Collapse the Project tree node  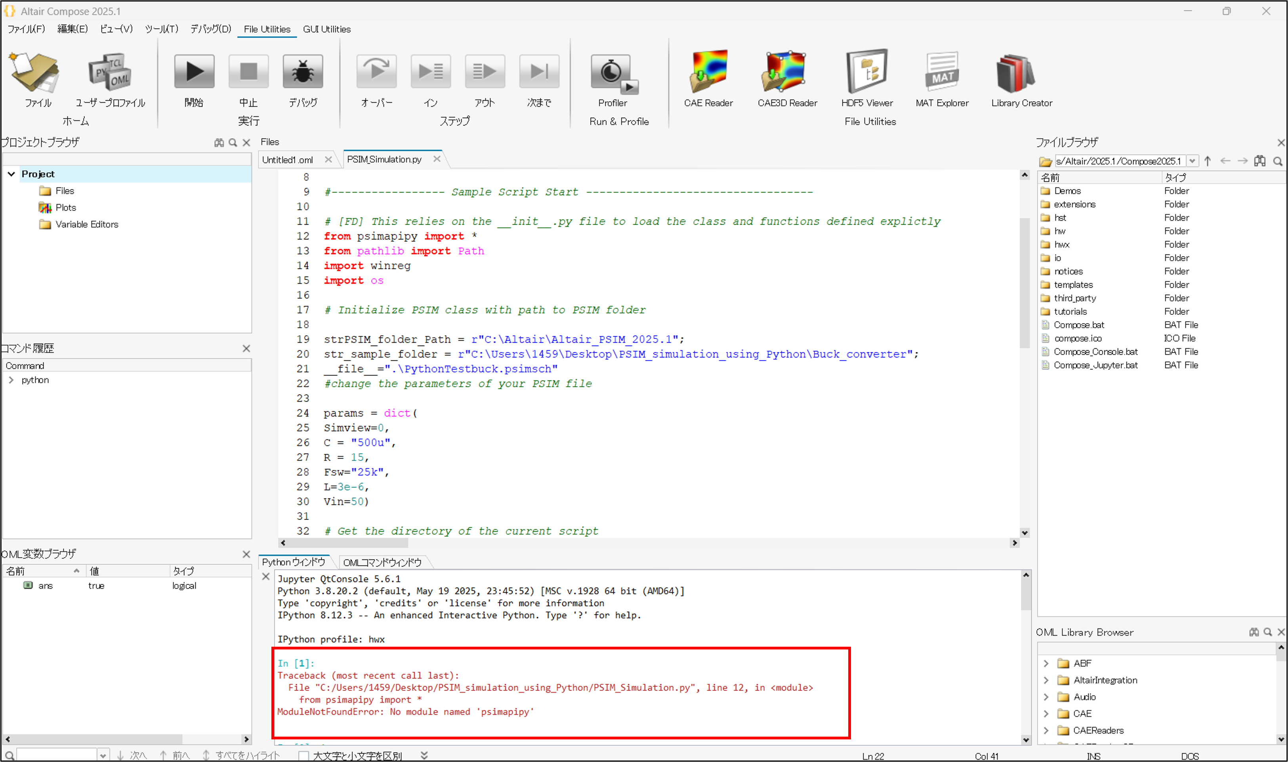pos(11,174)
